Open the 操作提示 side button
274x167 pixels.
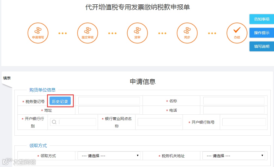pyautogui.click(x=261, y=33)
